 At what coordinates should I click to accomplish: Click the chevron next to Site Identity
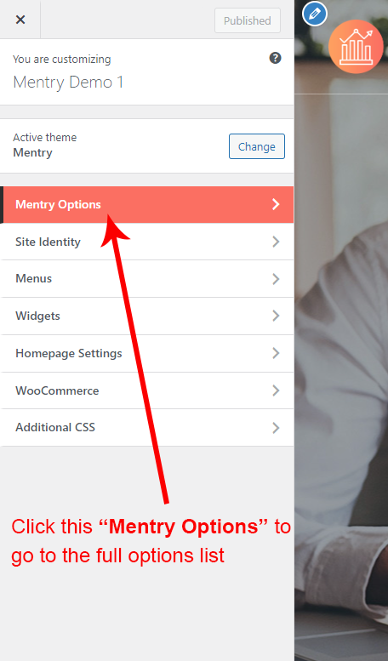point(276,242)
